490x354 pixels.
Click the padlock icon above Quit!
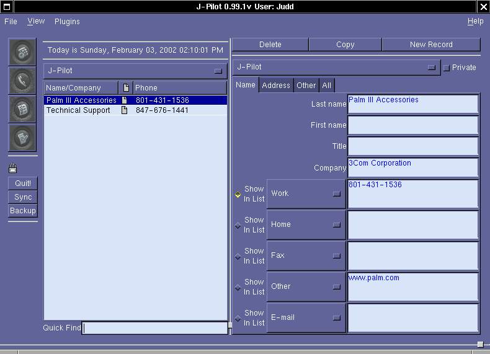click(13, 168)
